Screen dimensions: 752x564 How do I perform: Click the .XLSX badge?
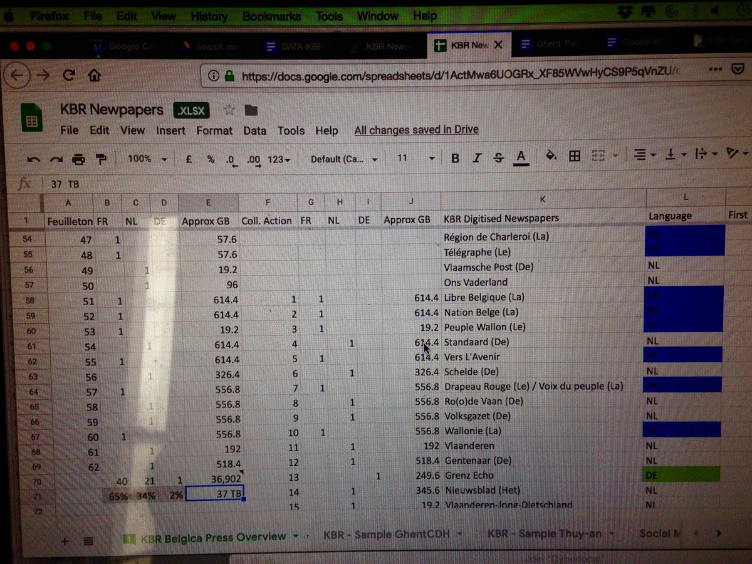[191, 110]
